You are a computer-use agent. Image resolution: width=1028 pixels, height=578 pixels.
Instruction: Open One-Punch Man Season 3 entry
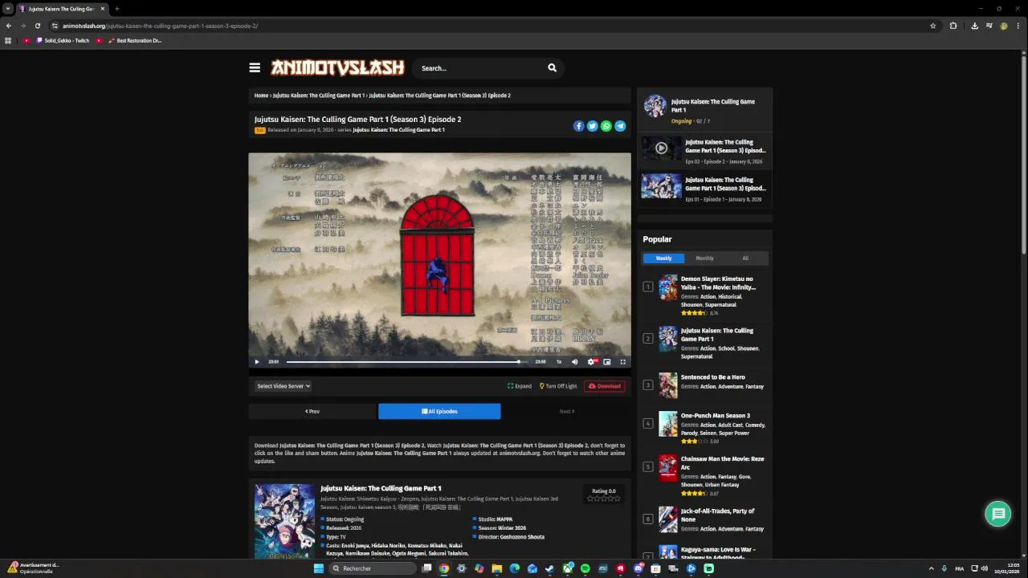(715, 416)
